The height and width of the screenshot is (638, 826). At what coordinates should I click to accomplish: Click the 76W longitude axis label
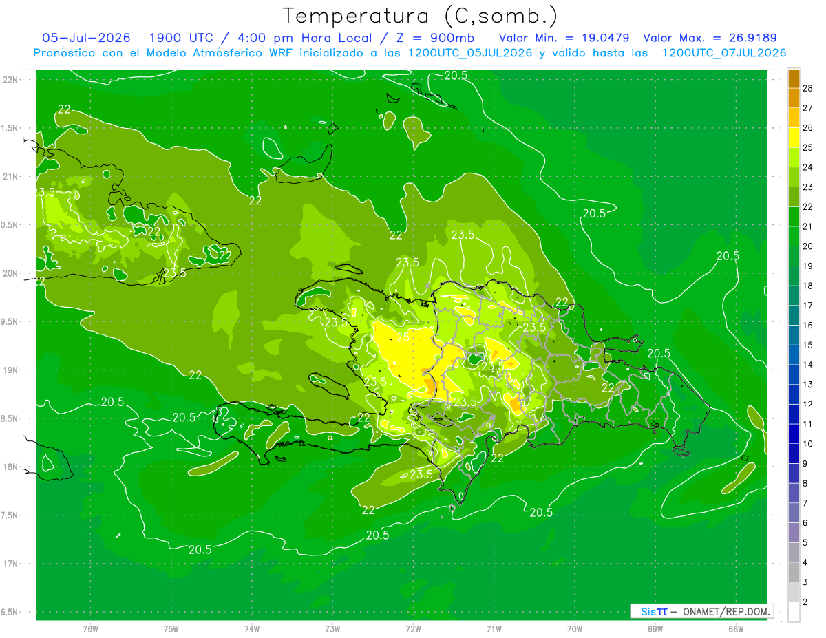(x=90, y=628)
